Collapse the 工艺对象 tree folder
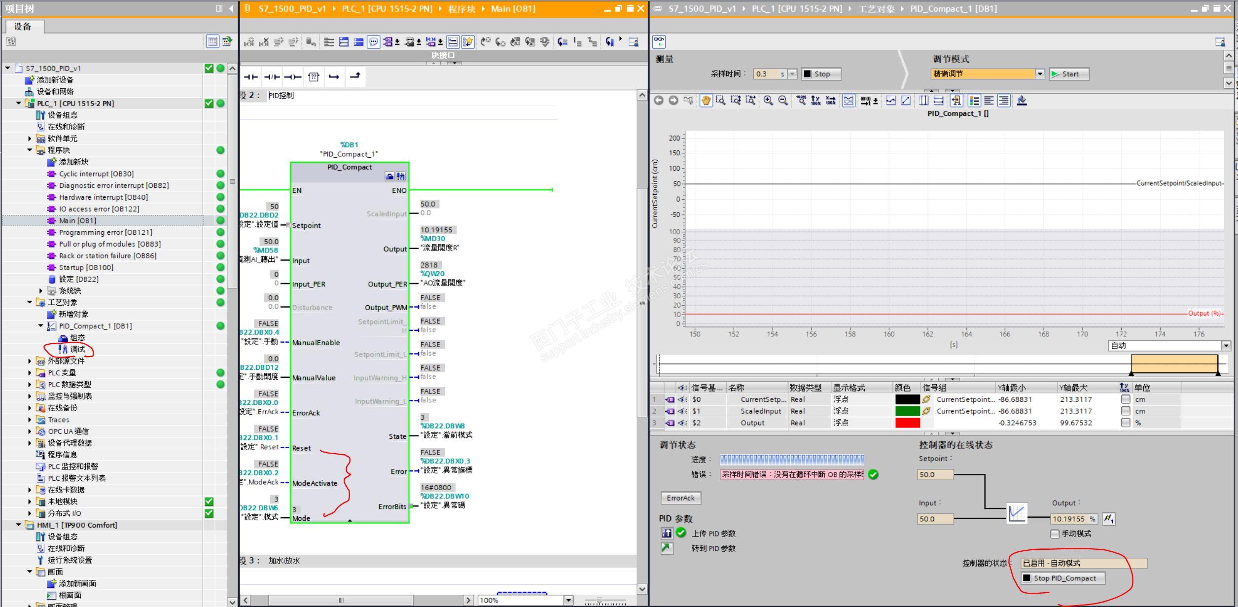The height and width of the screenshot is (607, 1238). pos(30,302)
